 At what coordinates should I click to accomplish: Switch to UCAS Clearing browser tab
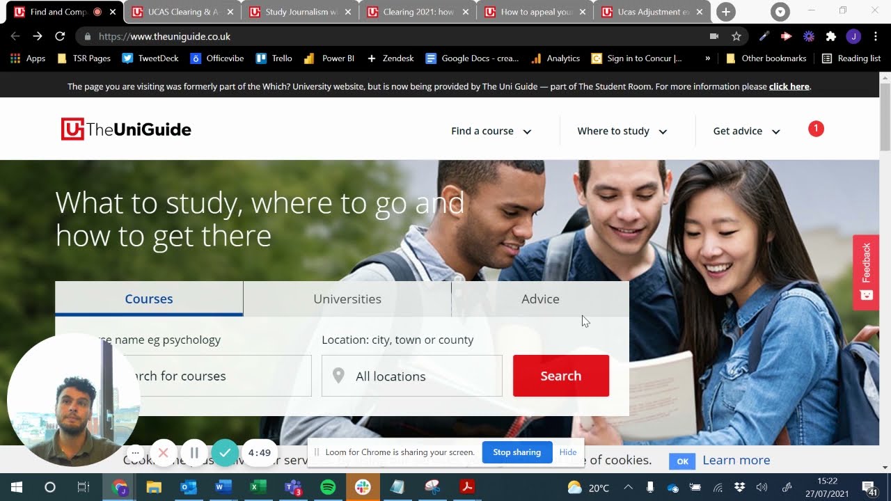[x=183, y=12]
